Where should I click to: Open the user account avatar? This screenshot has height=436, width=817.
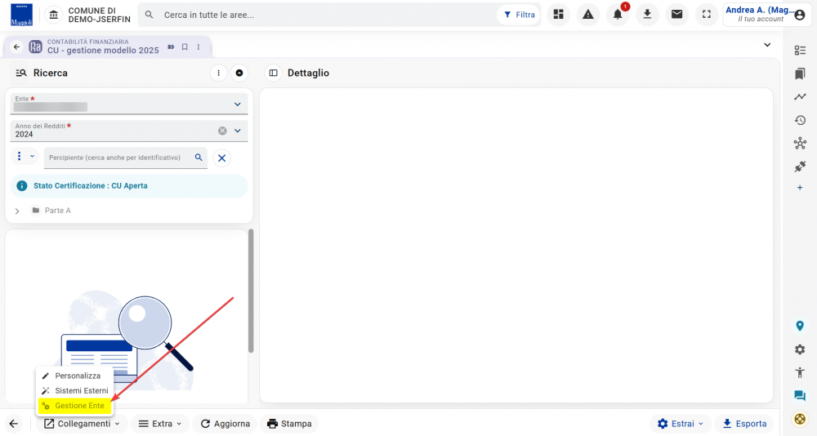[x=800, y=16]
